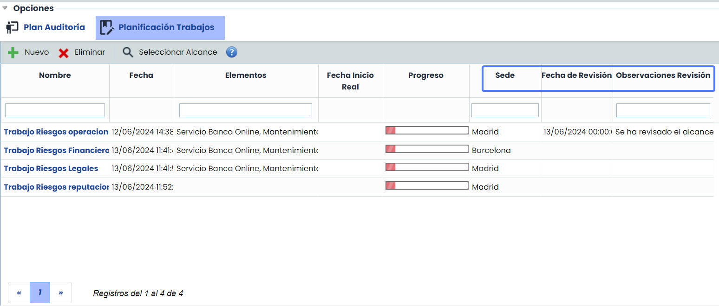Click the Plan Auditoría presenter icon
The image size is (719, 306).
click(12, 27)
